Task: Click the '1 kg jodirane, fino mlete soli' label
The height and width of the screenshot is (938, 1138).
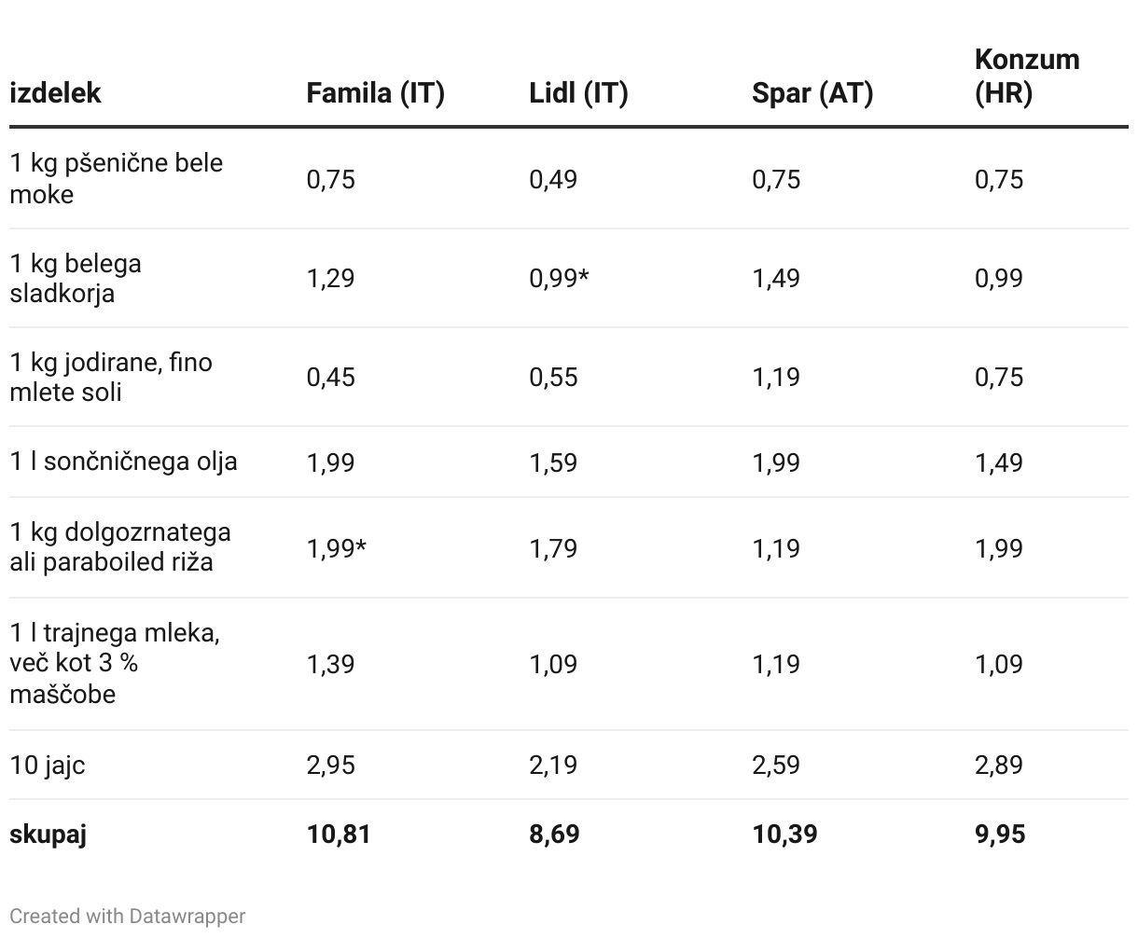Action: [111, 377]
